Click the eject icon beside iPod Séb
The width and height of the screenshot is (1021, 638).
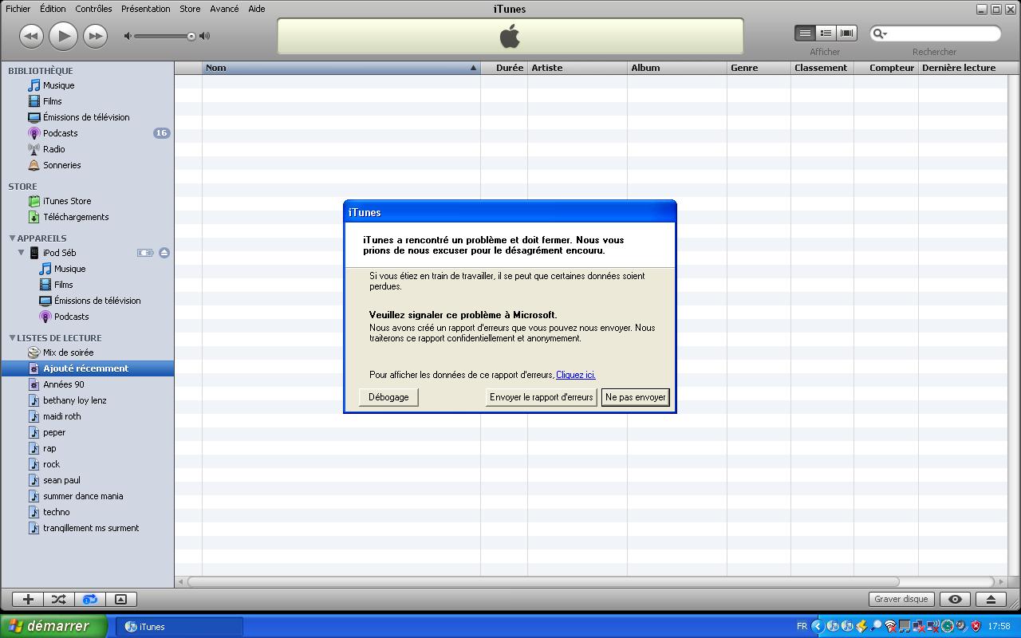tap(164, 253)
